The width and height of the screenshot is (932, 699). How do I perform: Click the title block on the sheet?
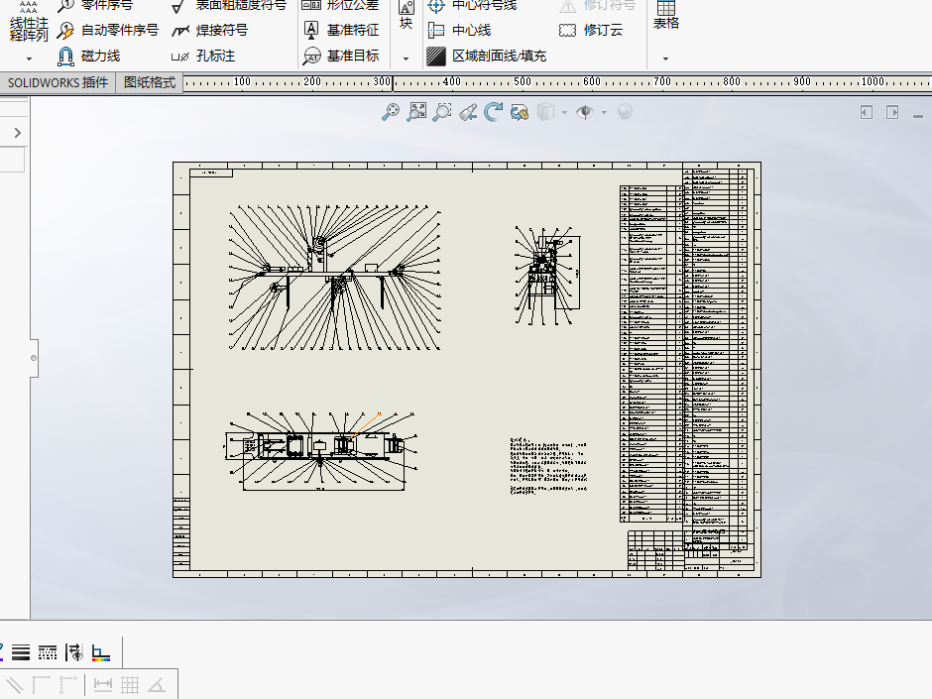click(x=691, y=550)
